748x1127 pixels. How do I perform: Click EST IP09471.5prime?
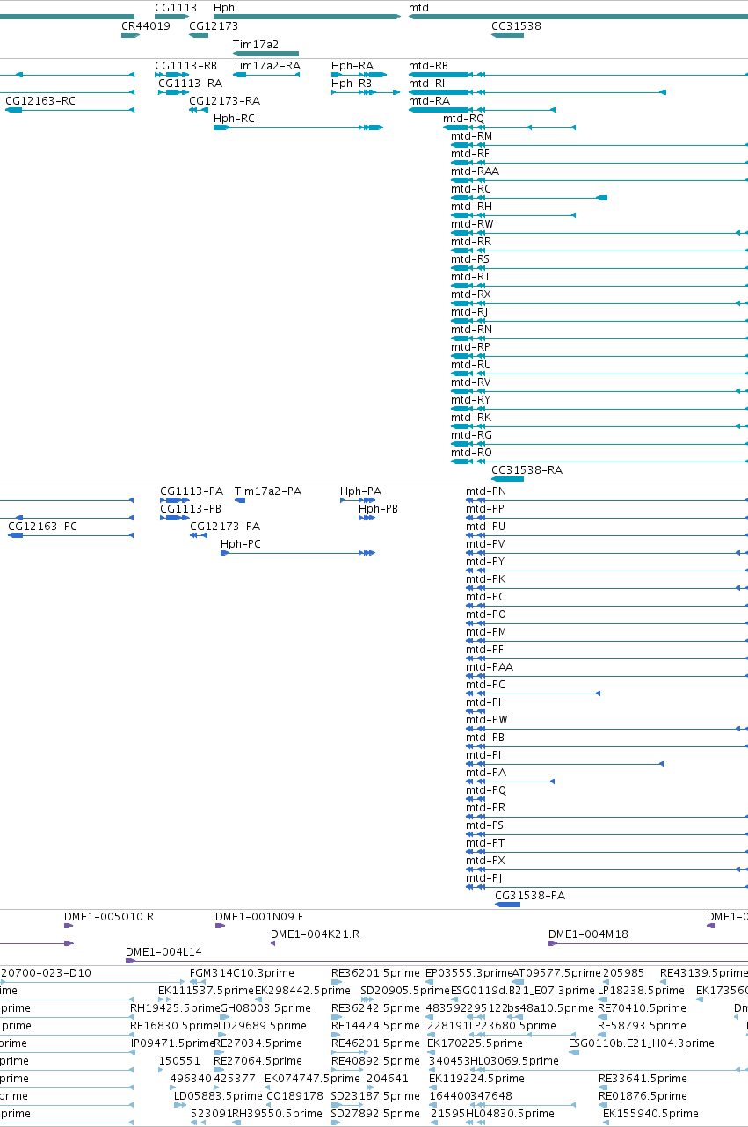pos(172,1043)
